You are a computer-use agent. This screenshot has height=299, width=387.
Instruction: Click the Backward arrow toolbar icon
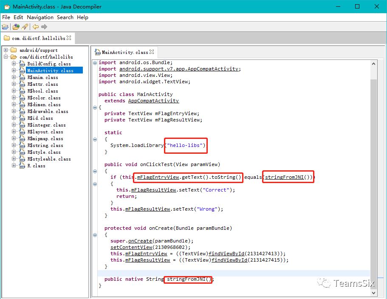point(36,27)
